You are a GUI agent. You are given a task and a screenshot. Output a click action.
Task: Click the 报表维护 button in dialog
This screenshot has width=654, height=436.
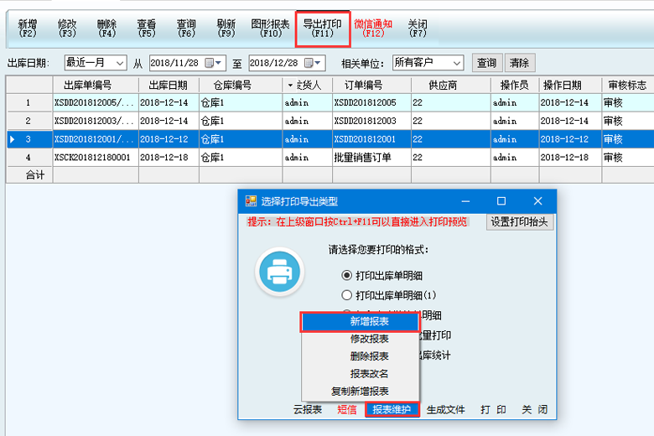click(x=392, y=410)
